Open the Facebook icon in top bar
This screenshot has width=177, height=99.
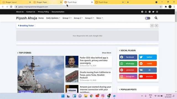tap(142, 12)
